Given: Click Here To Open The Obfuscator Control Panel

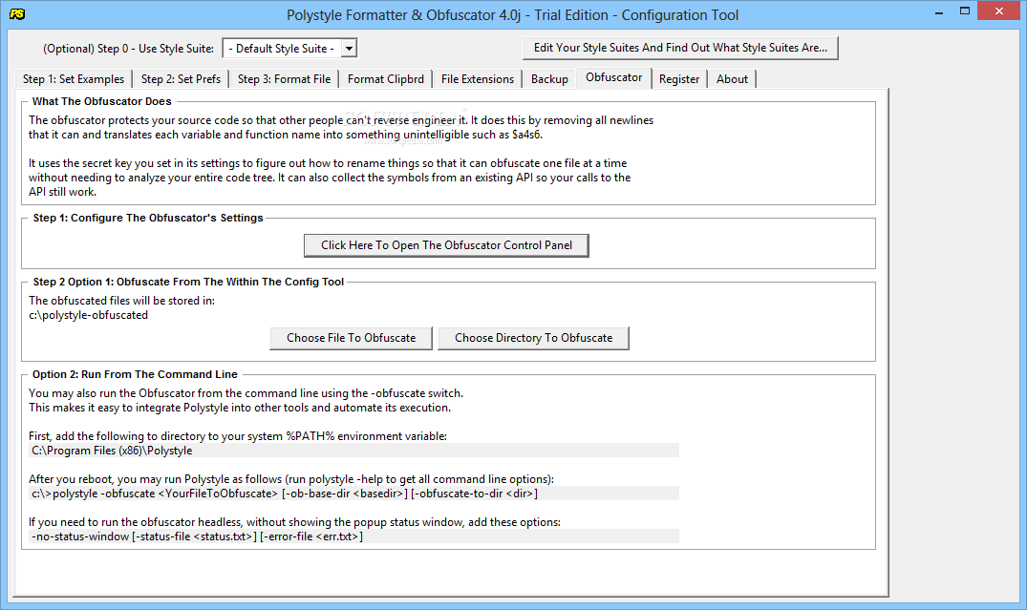Looking at the screenshot, I should pyautogui.click(x=446, y=245).
